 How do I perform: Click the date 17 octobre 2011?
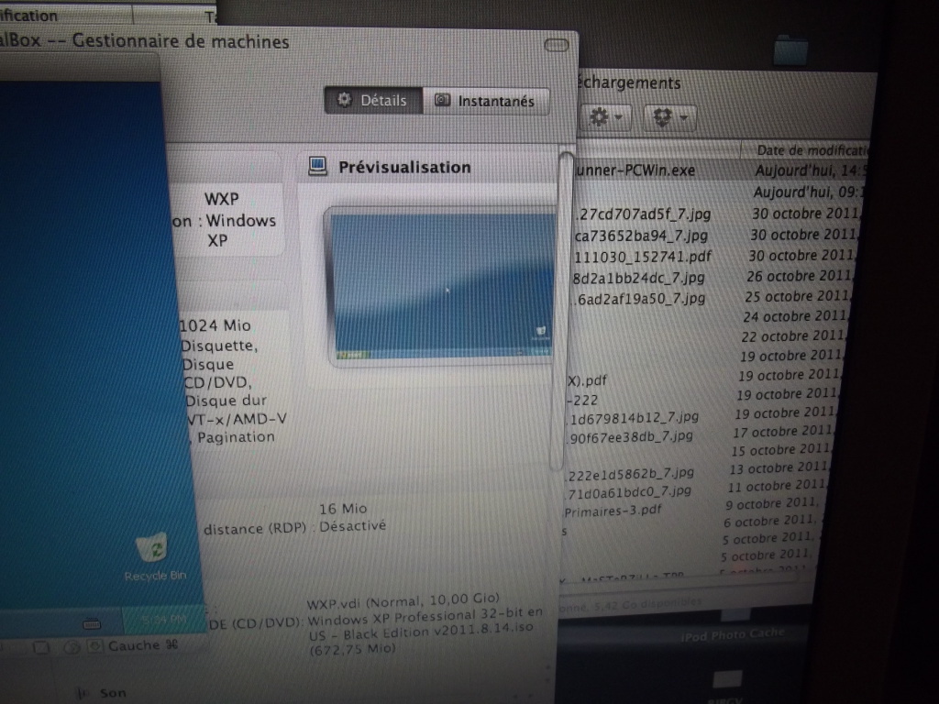coord(783,431)
